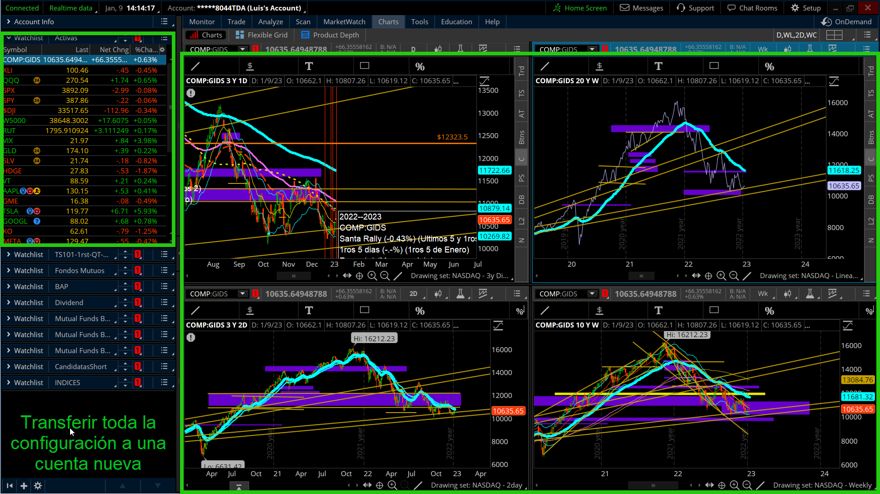Select the rectangle tool in bottom-left chart

(365, 311)
